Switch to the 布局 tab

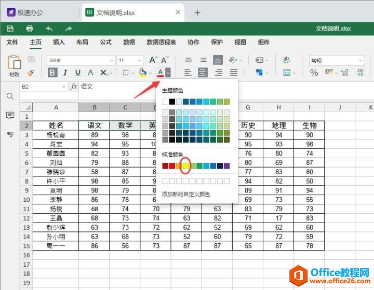point(82,42)
